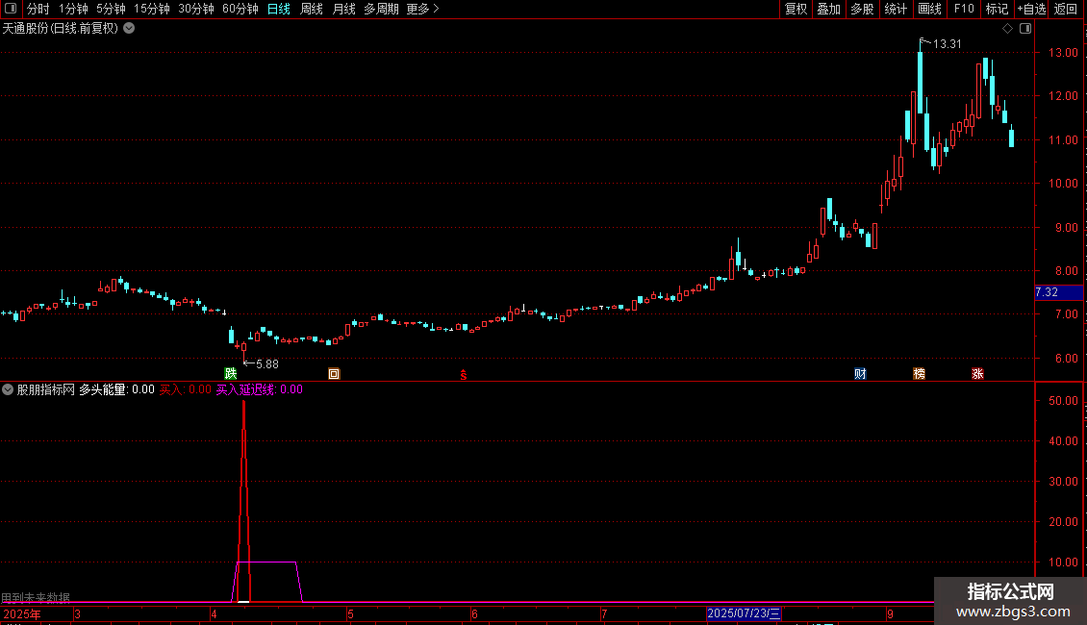Open F10 company information
This screenshot has width=1087, height=625.
point(964,9)
